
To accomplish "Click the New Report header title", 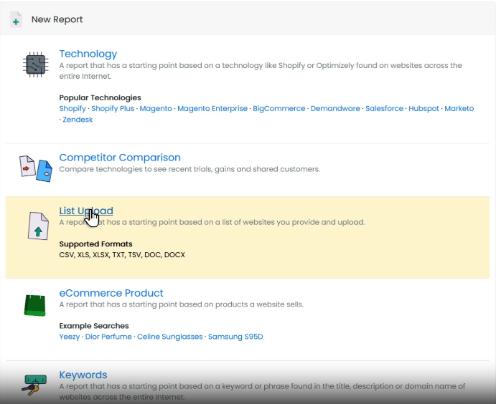I will (x=57, y=19).
